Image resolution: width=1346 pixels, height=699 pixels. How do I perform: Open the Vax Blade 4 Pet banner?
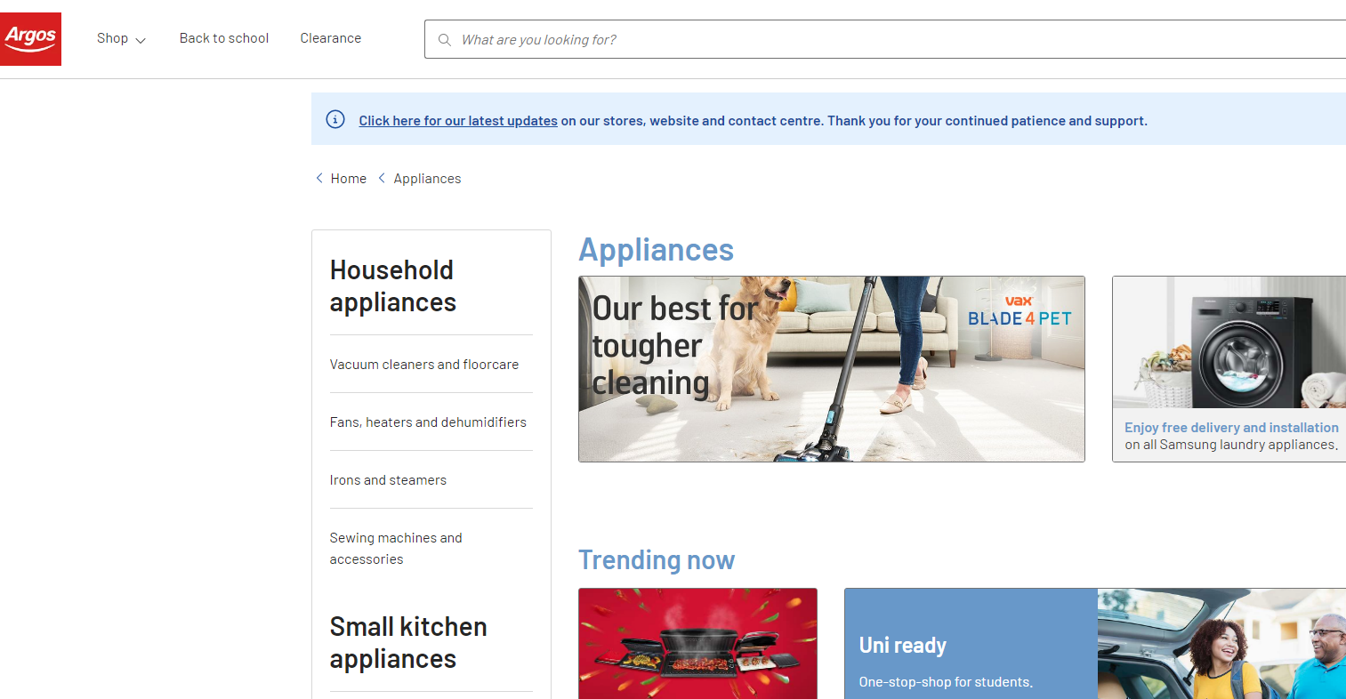click(x=832, y=369)
